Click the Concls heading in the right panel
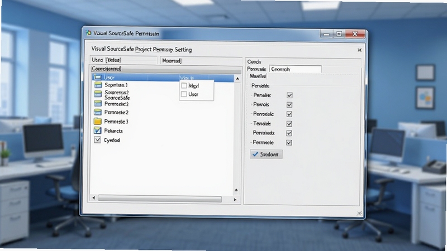The height and width of the screenshot is (251, 447). point(254,62)
